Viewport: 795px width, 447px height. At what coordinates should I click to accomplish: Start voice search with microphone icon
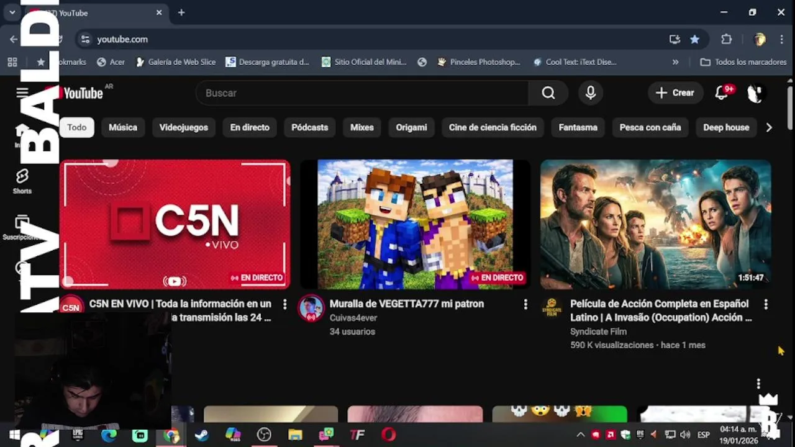pos(591,93)
